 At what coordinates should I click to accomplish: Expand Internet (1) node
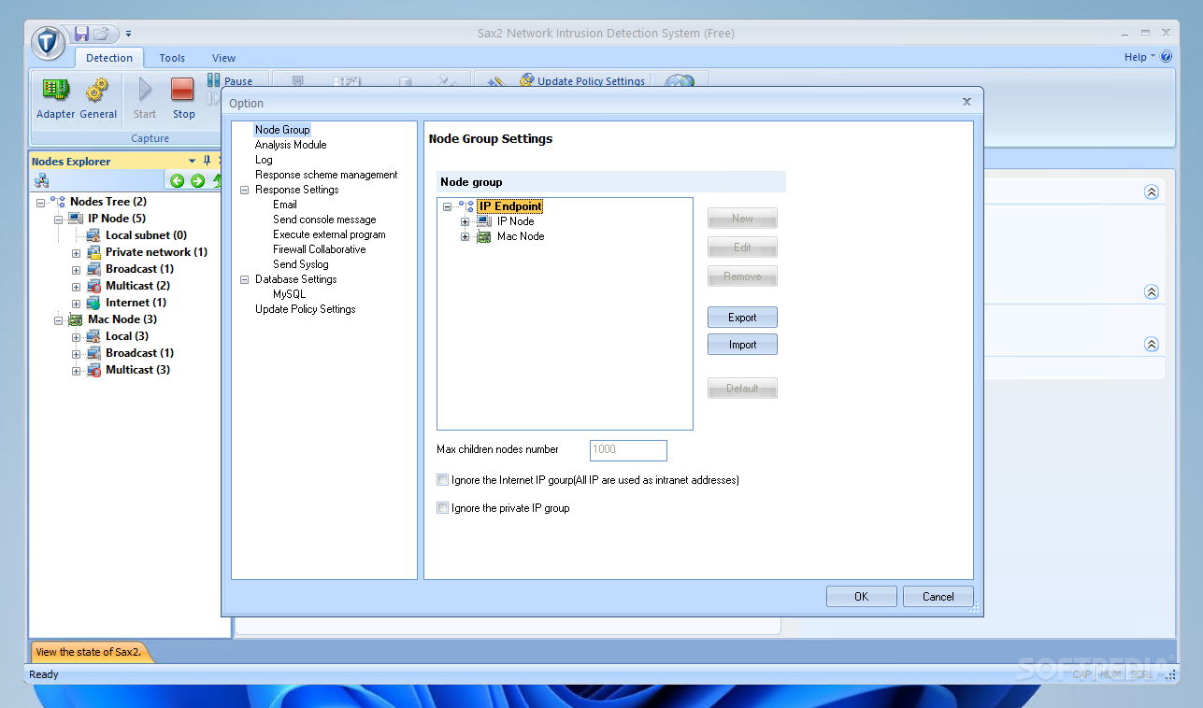[76, 303]
